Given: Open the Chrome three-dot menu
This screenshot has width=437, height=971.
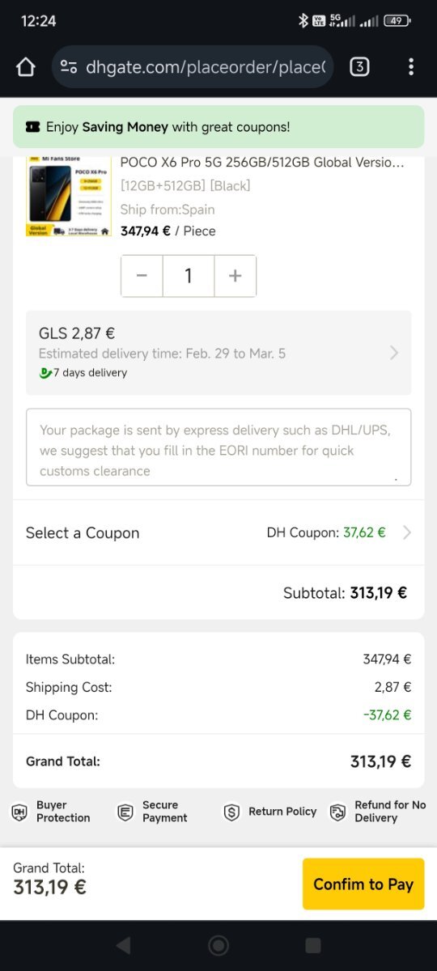Looking at the screenshot, I should 411,67.
